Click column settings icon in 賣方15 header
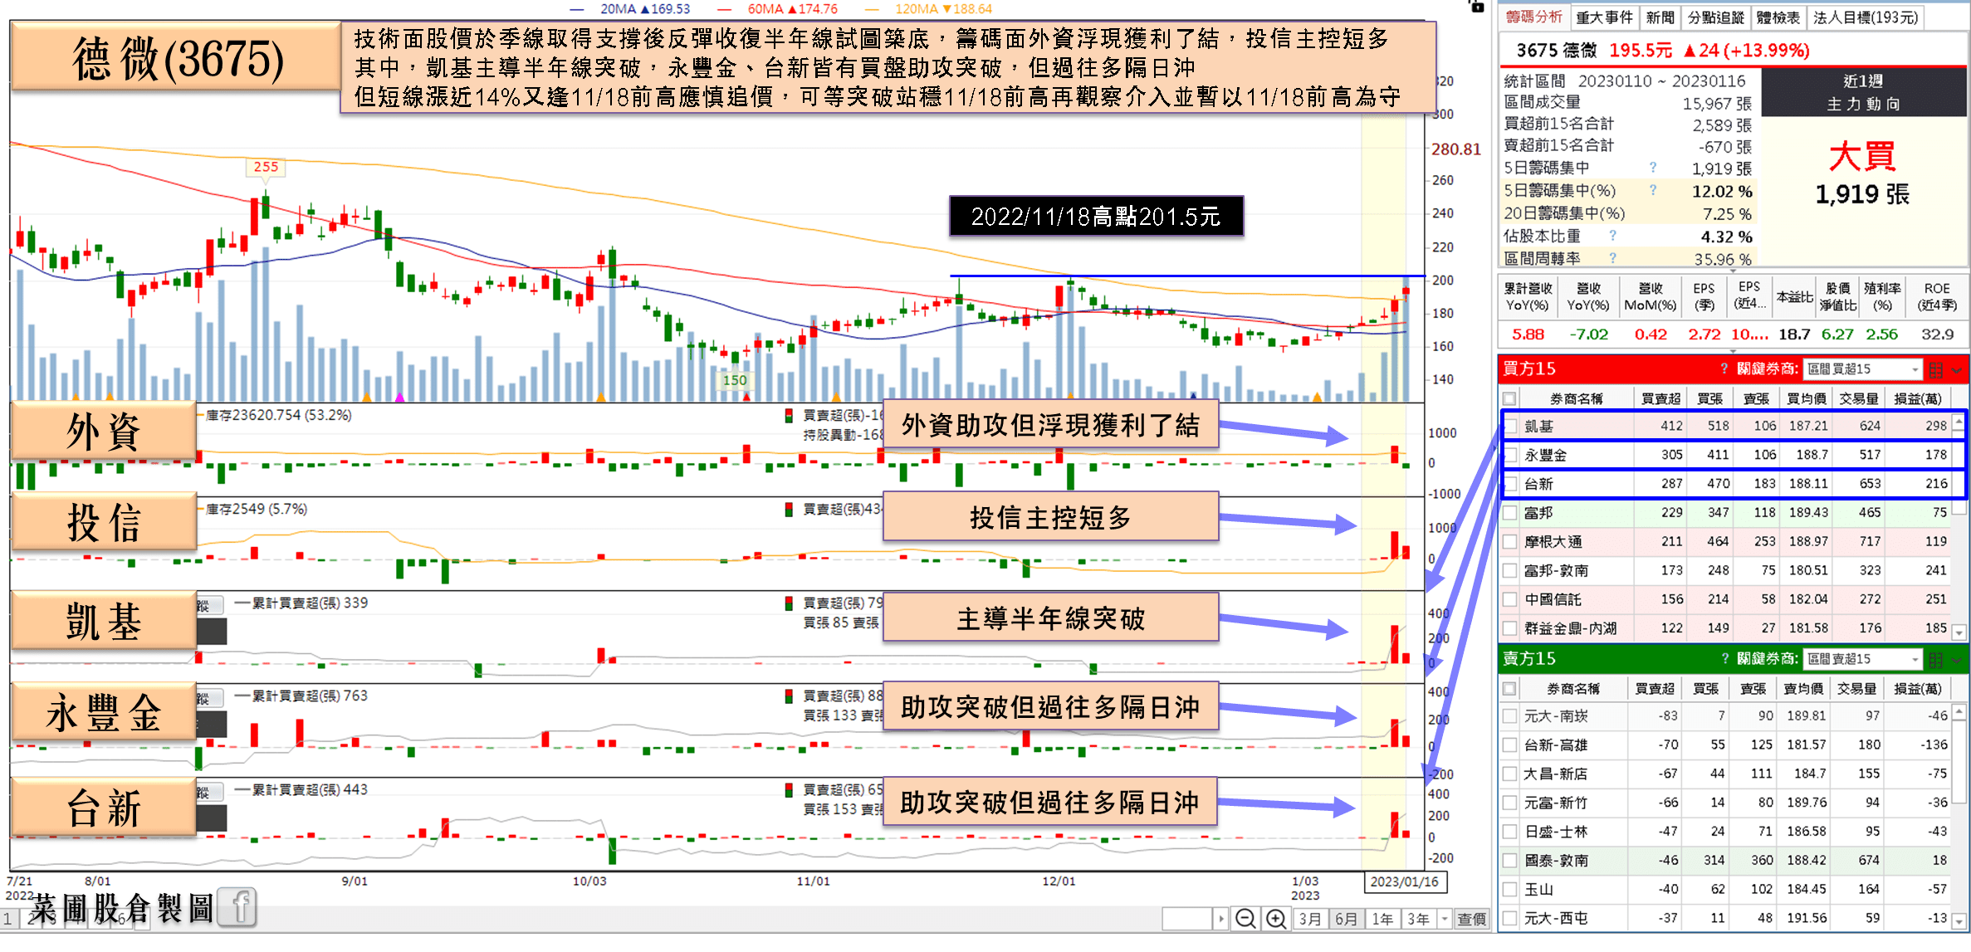The height and width of the screenshot is (952, 1971). [x=1936, y=660]
